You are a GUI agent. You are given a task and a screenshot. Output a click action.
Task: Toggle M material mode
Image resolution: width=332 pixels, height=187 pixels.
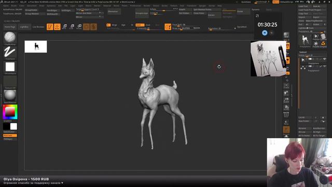[x=132, y=25]
